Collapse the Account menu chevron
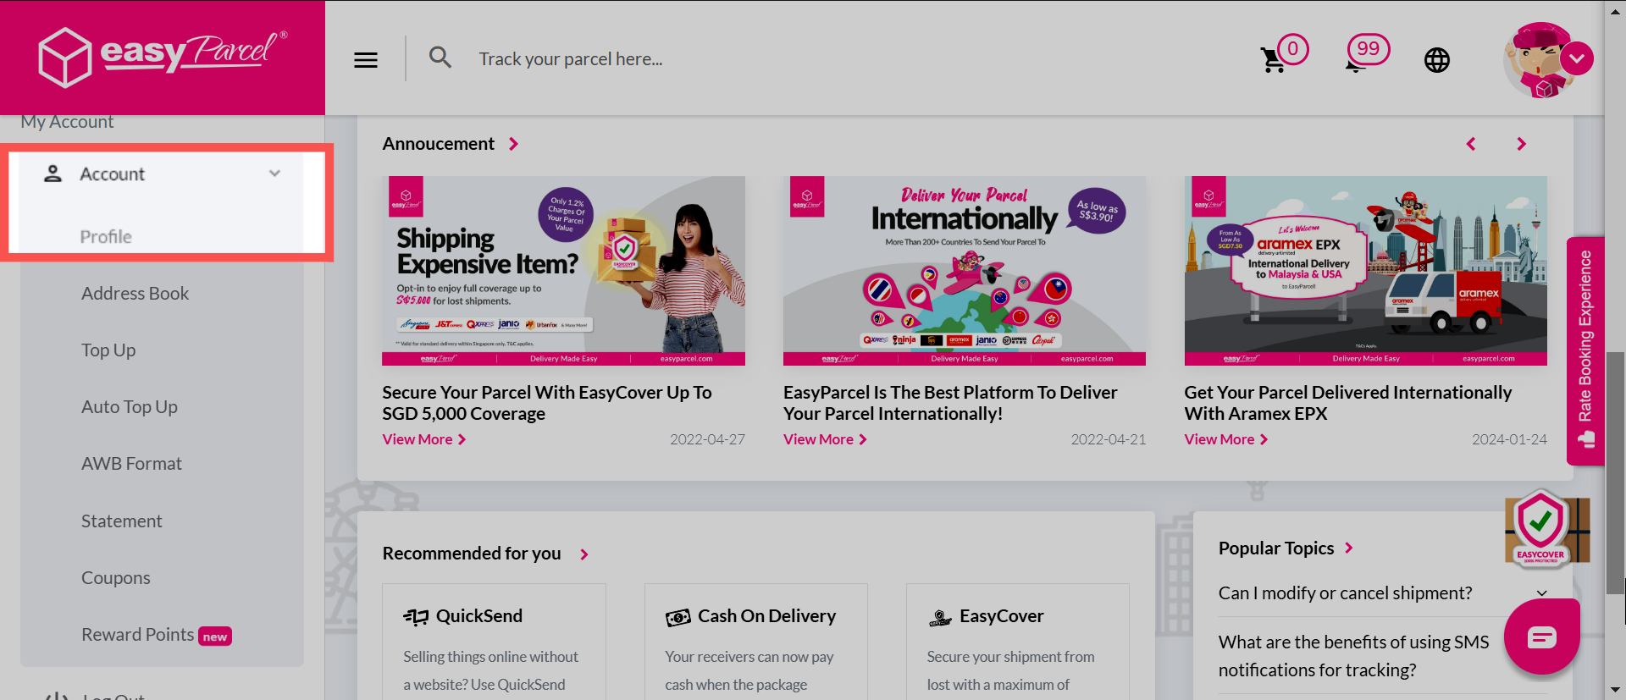 pyautogui.click(x=274, y=174)
